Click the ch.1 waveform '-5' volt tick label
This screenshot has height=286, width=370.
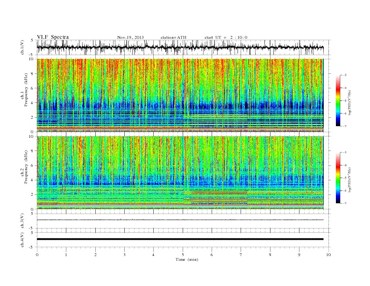31,55
